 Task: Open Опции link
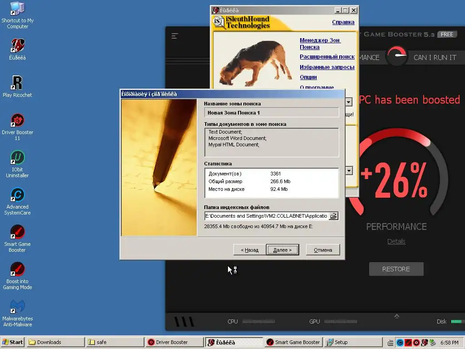point(308,77)
